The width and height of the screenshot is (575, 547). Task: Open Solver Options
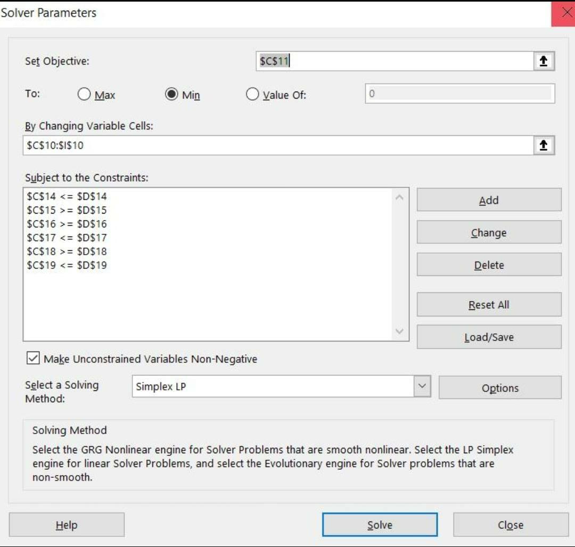(x=499, y=388)
